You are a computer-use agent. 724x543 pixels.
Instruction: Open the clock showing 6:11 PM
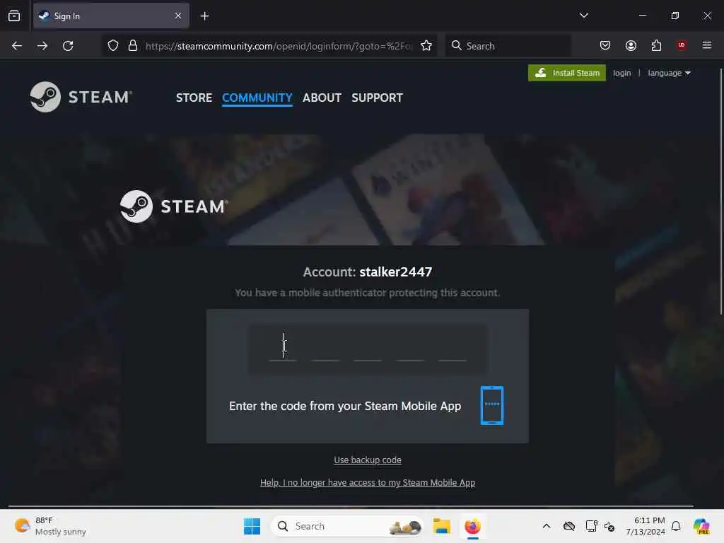[x=646, y=526]
